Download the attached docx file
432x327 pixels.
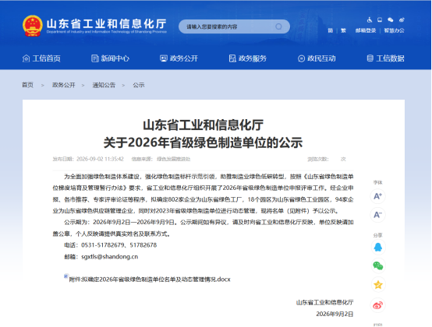coord(150,280)
